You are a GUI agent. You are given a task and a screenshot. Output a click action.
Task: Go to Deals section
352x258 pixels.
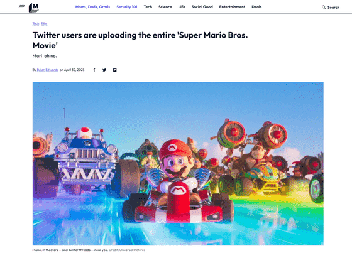click(x=256, y=7)
